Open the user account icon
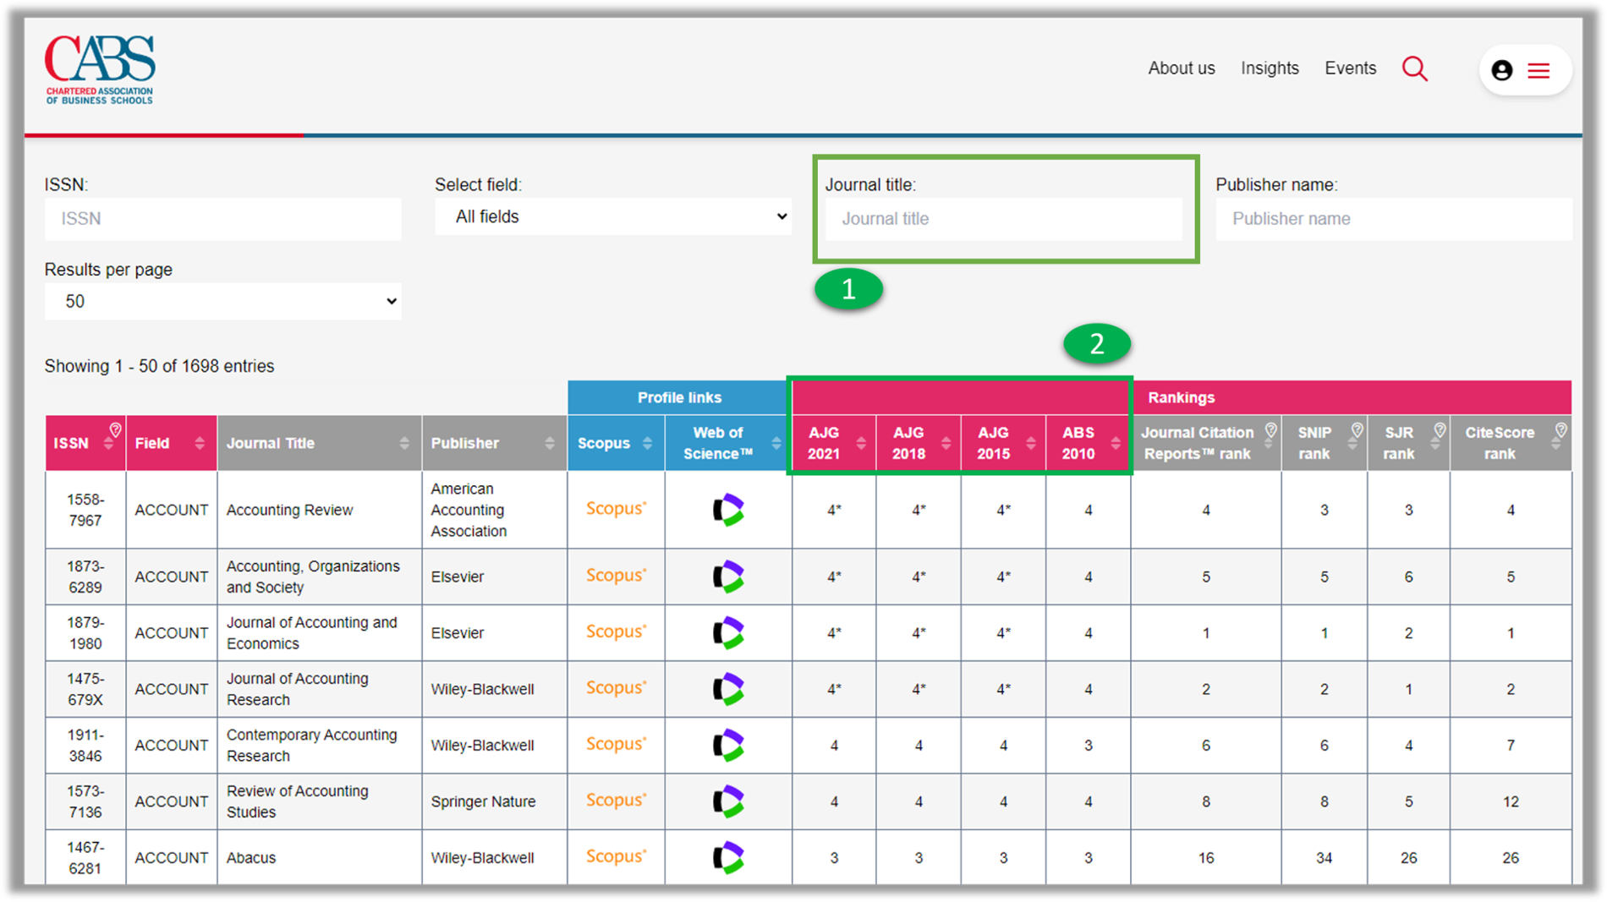 pyautogui.click(x=1502, y=70)
